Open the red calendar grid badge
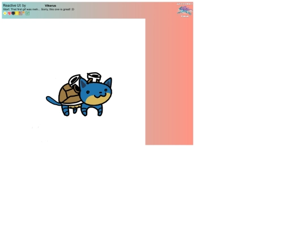The image size is (306, 229). (20, 13)
